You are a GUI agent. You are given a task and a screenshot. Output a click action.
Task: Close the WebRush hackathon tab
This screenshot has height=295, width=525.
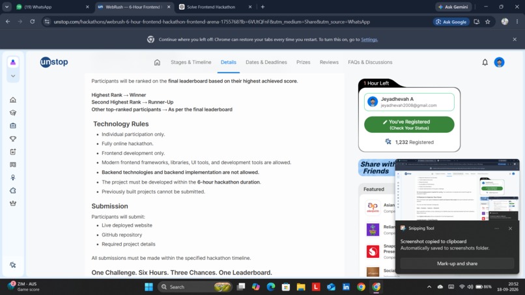click(169, 7)
